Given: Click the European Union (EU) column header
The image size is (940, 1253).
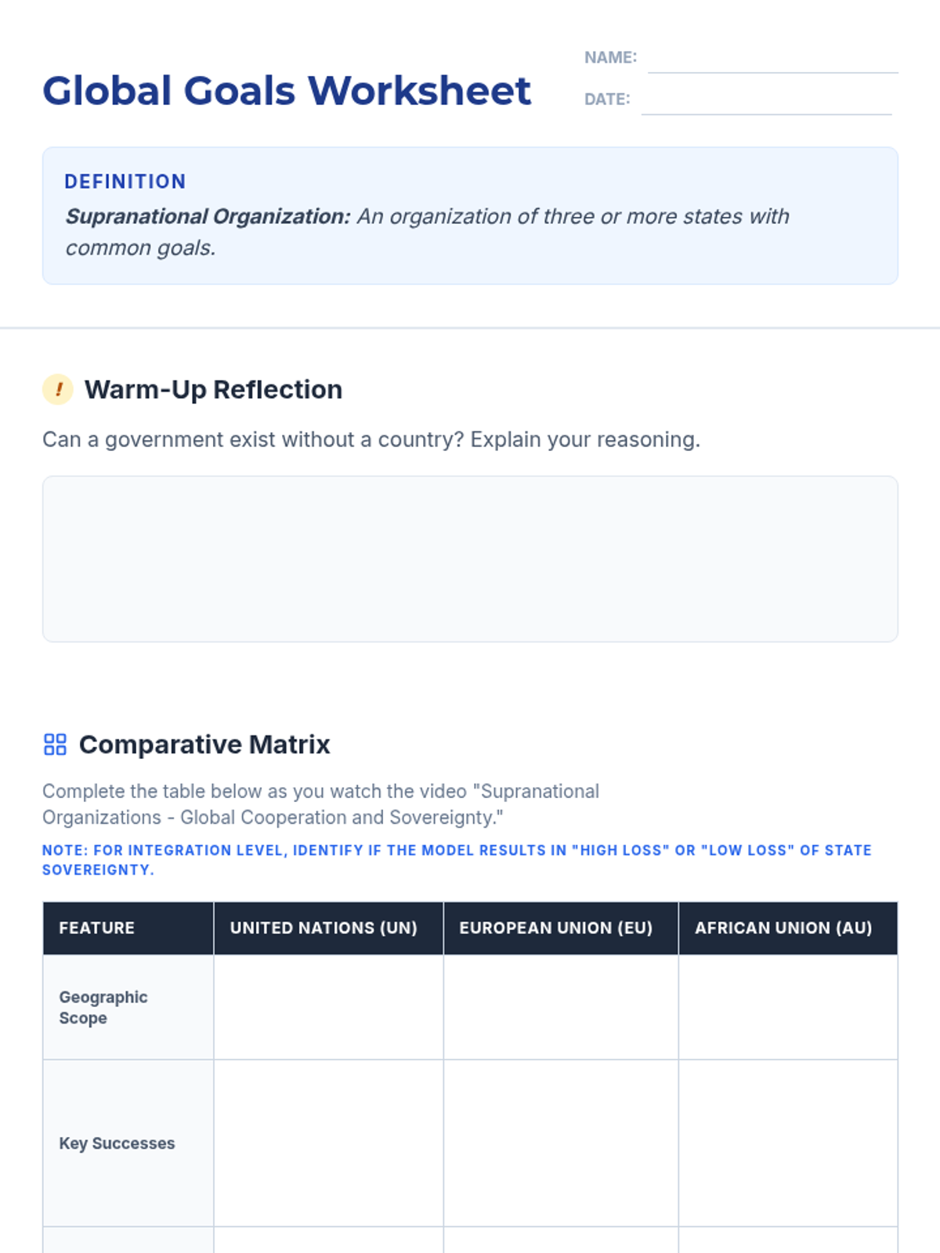Looking at the screenshot, I should [x=556, y=928].
